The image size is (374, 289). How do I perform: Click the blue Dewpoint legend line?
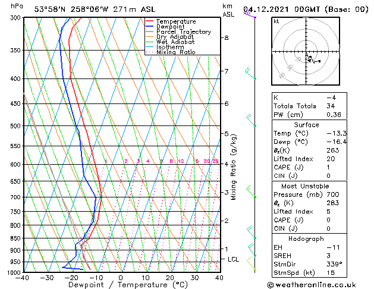149,27
